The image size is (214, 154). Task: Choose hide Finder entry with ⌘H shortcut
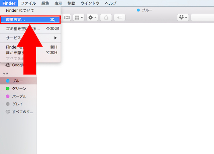click(x=30, y=47)
